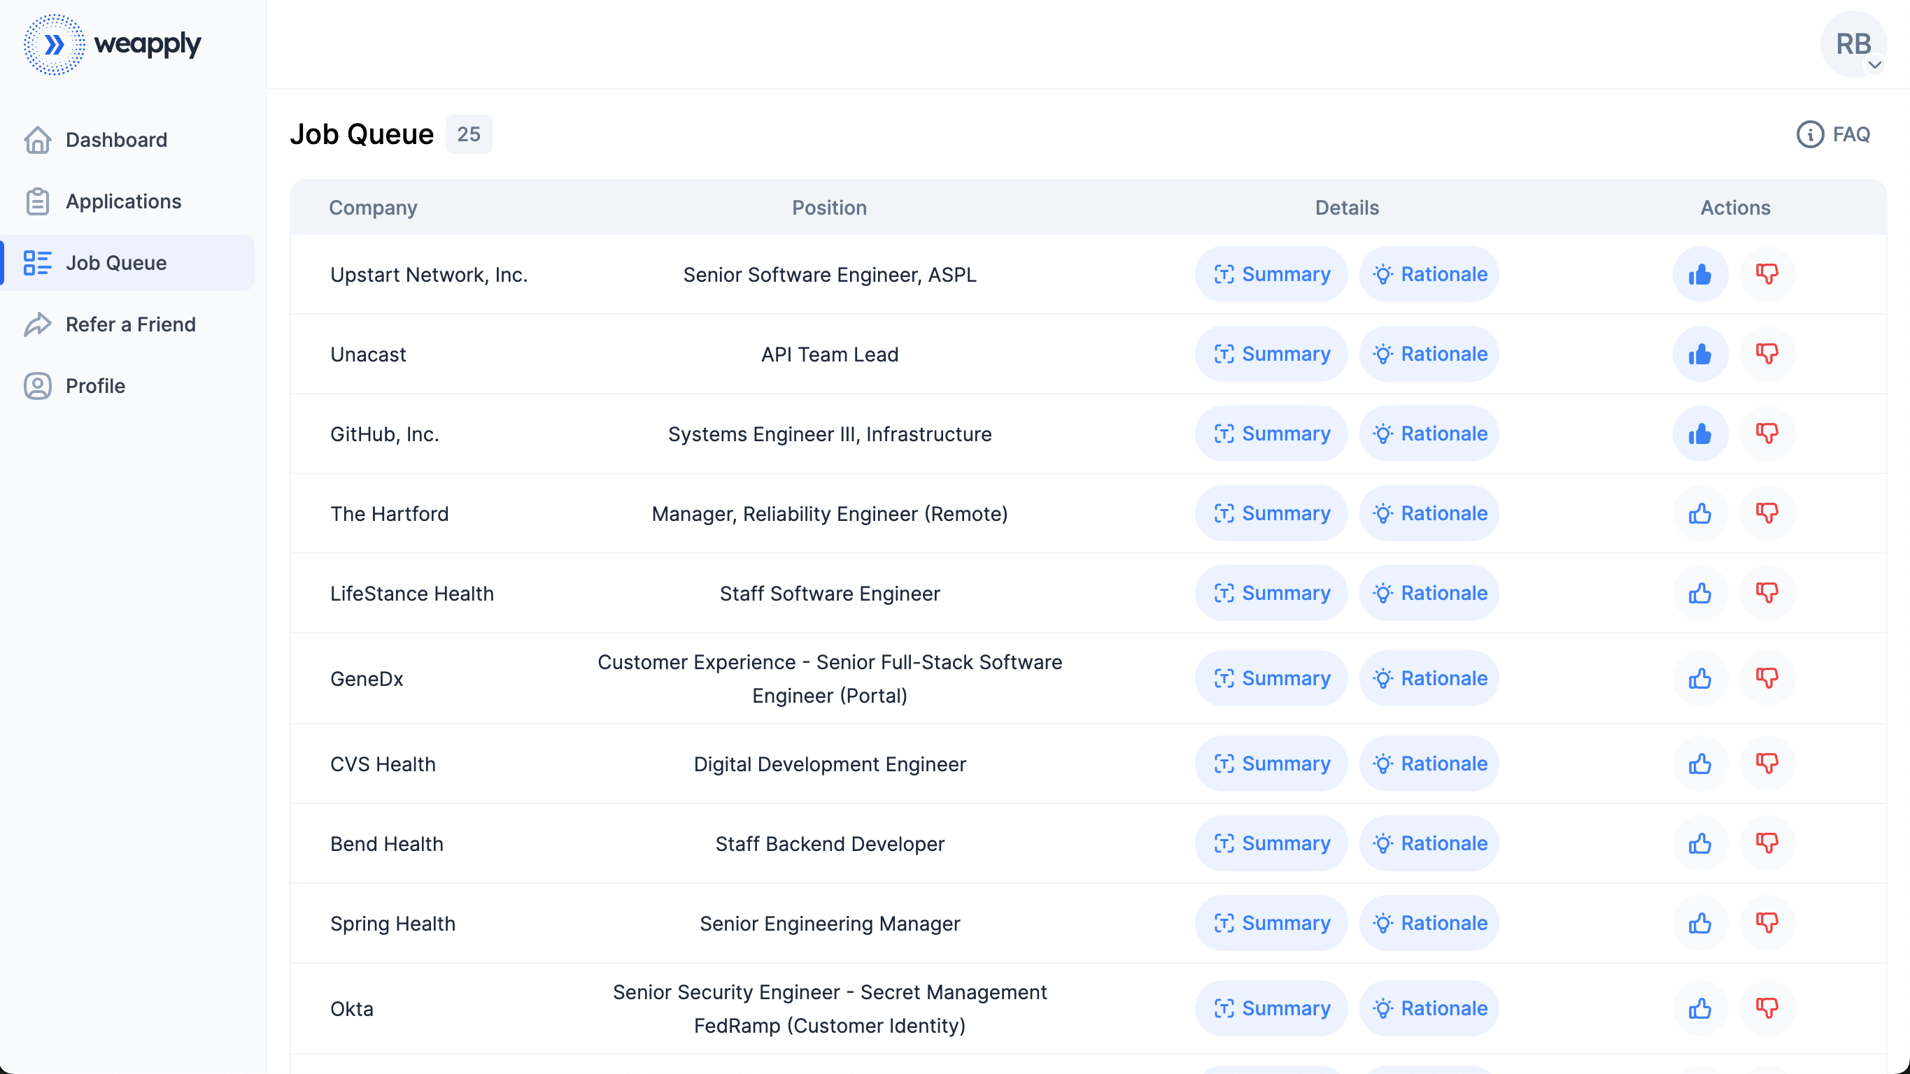The height and width of the screenshot is (1074, 1910).
Task: Expand the RB user account menu
Action: 1855,45
